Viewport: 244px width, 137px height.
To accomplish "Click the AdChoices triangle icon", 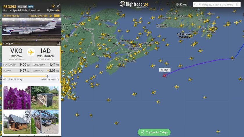I will coord(55,87).
